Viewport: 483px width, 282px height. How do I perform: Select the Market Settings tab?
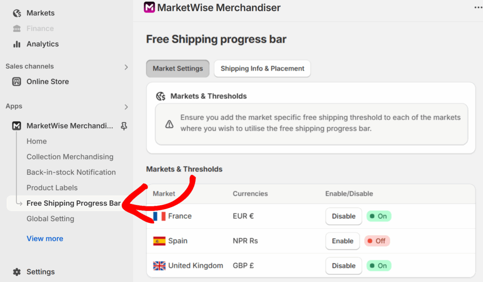click(x=178, y=68)
